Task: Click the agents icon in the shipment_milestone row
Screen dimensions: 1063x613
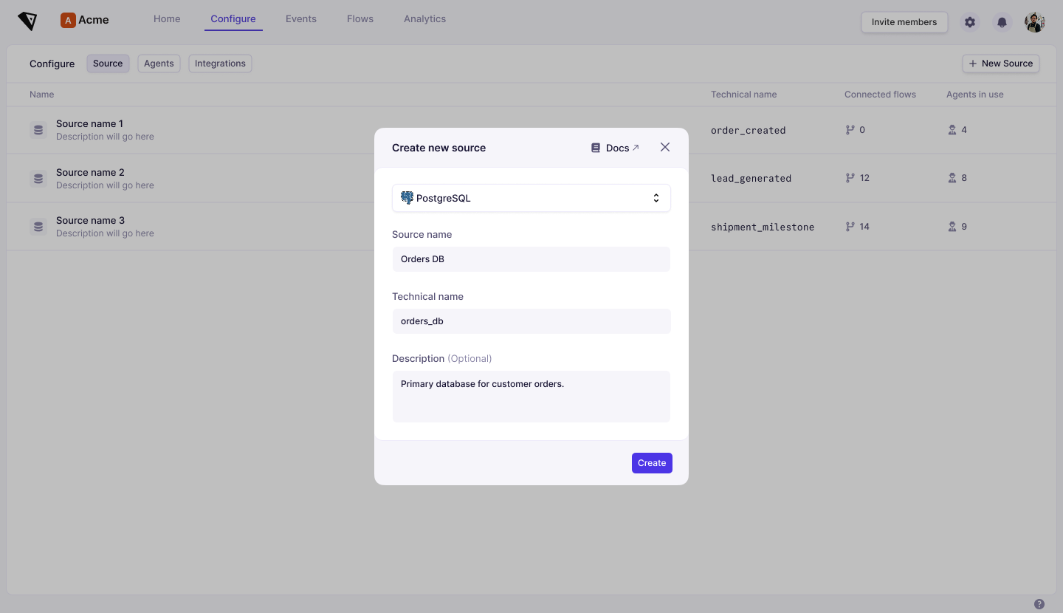Action: tap(952, 227)
